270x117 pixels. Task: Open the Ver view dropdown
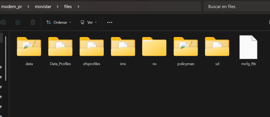click(89, 22)
